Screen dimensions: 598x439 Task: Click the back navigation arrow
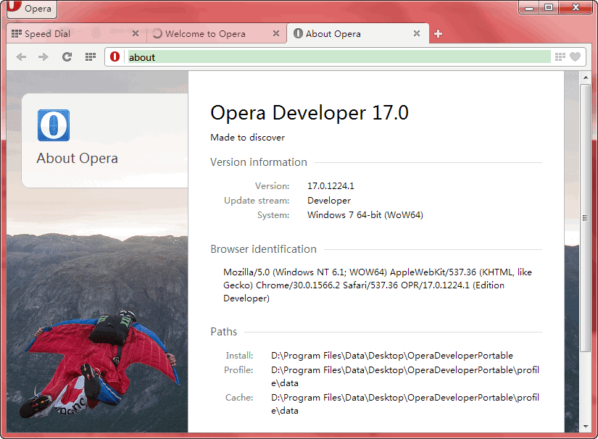coord(21,57)
